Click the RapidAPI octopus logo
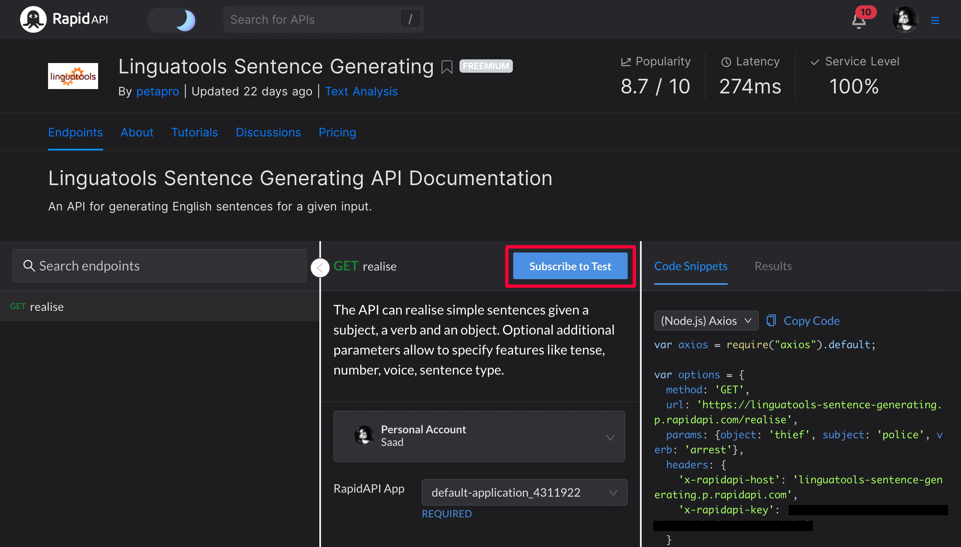961x547 pixels. (x=33, y=19)
